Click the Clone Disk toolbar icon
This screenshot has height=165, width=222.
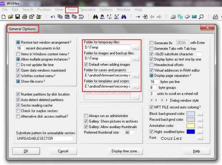[180, 17]
